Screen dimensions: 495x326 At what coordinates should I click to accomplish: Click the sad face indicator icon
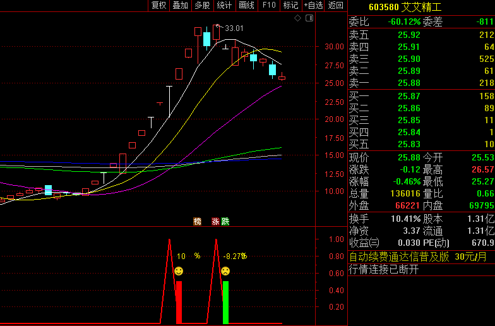pos(225,271)
